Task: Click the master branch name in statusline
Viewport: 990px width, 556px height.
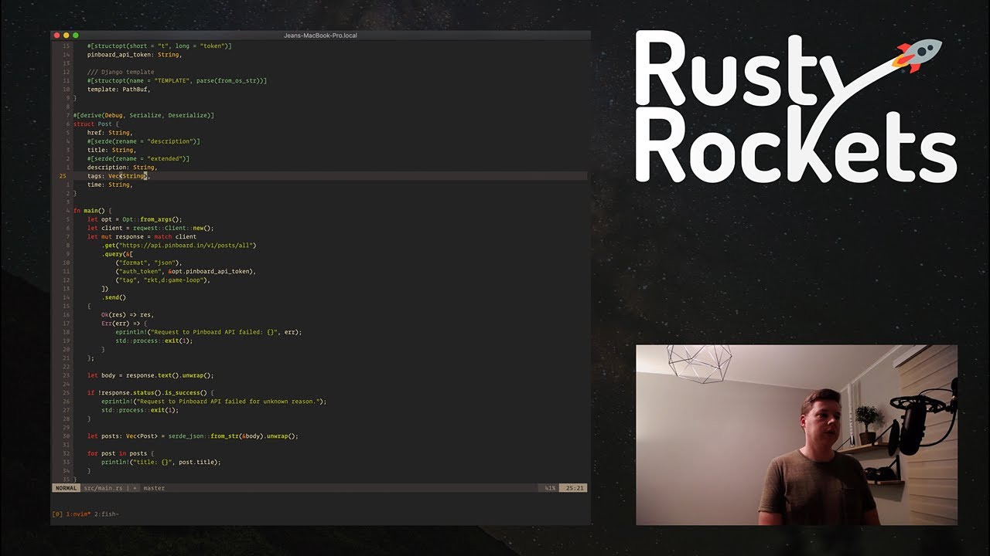Action: pyautogui.click(x=154, y=488)
